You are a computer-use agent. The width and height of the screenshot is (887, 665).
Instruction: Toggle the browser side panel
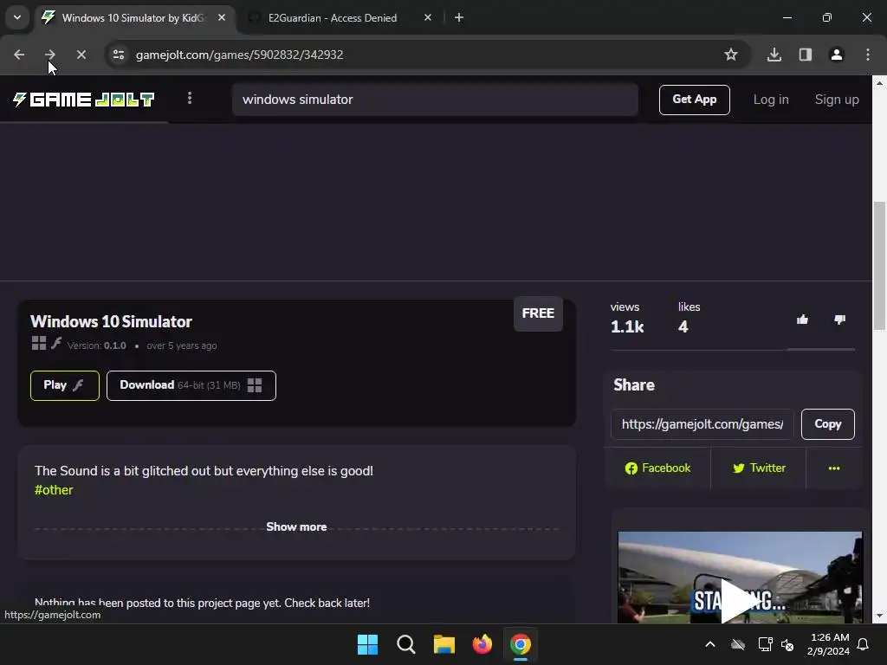[806, 55]
